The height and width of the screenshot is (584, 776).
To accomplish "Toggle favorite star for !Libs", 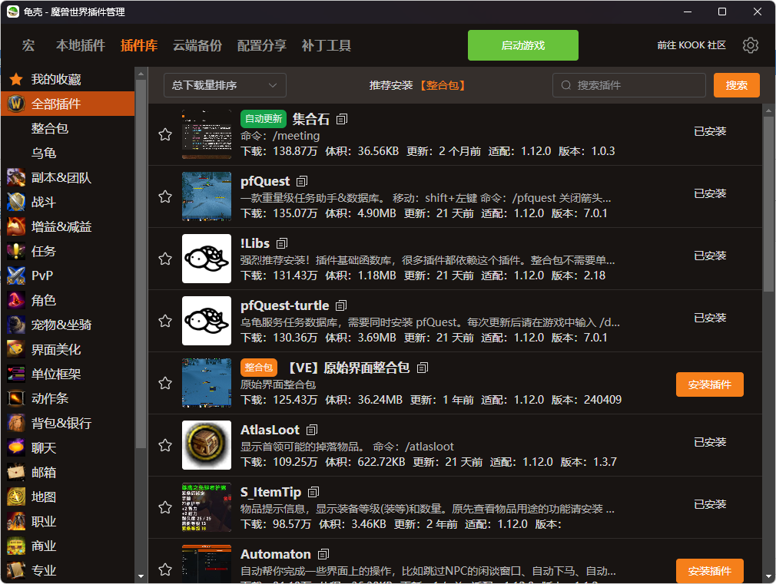I will 165,259.
